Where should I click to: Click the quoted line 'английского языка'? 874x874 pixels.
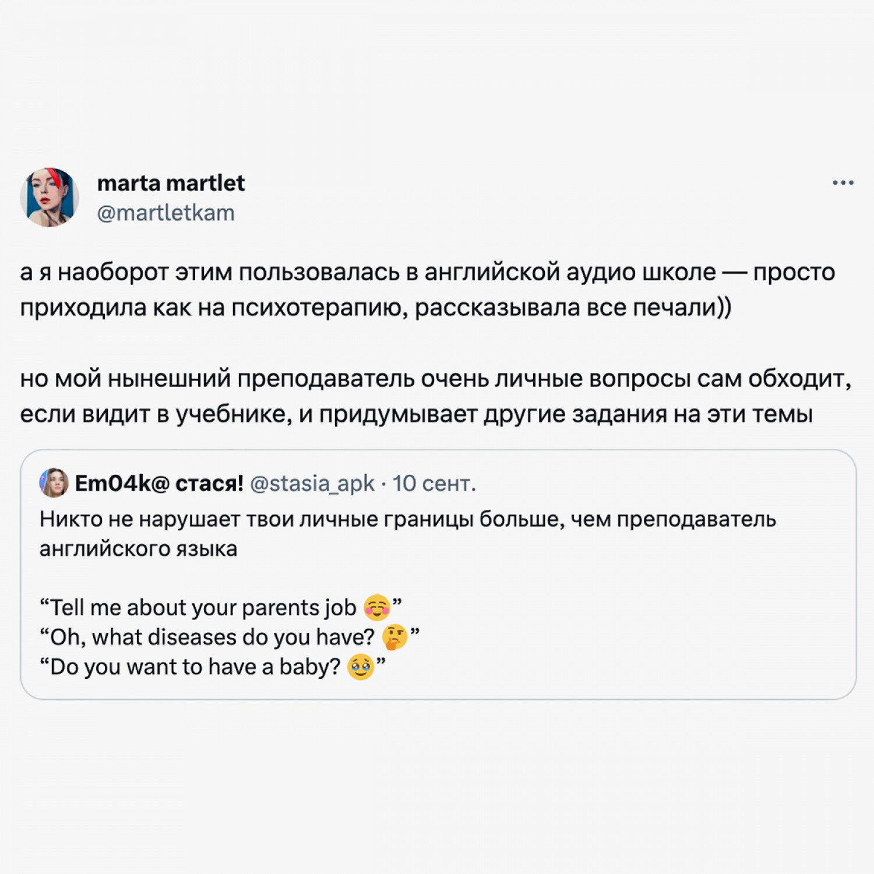[138, 549]
